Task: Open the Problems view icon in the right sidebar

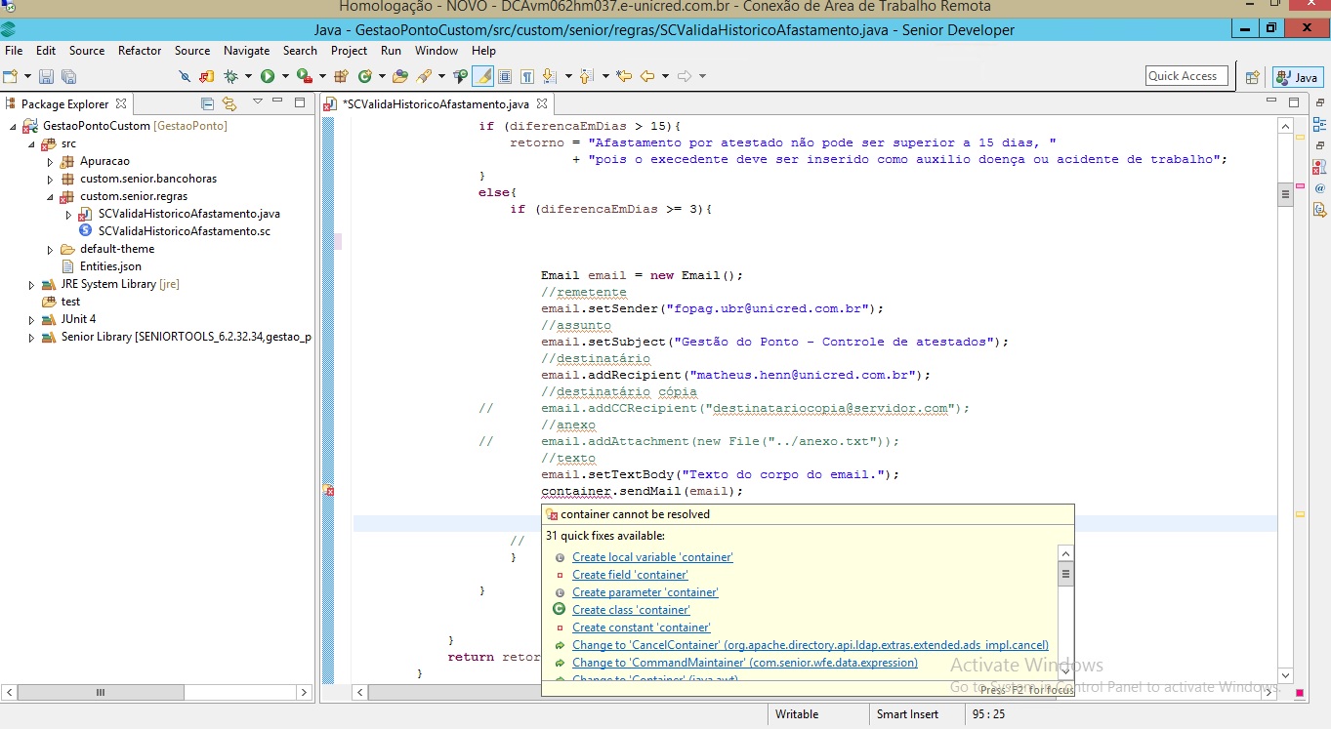Action: tap(1319, 167)
